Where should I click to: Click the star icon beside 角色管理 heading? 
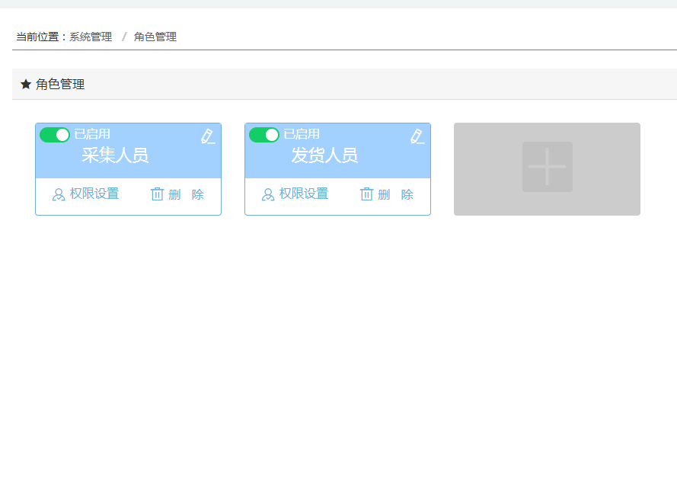(x=26, y=84)
